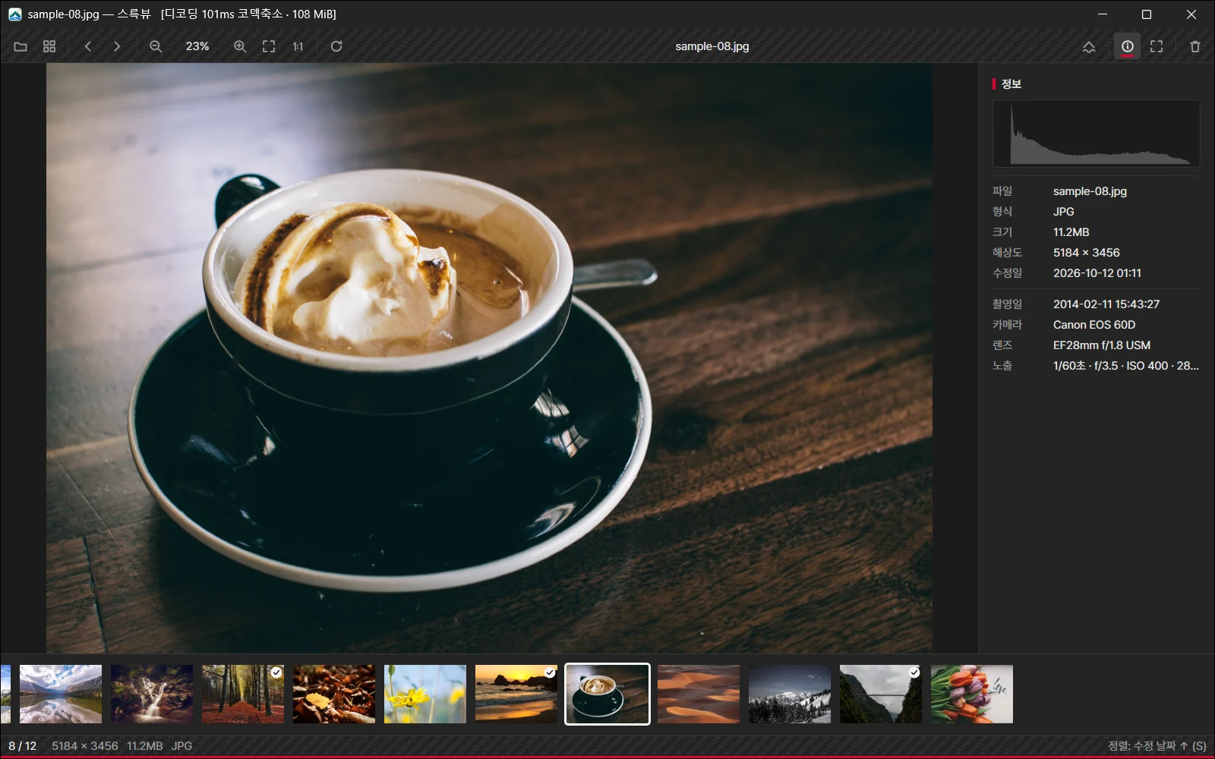Uncheck the sunset beach thumbnail mark
Screen dimensions: 1215x759
tap(550, 672)
